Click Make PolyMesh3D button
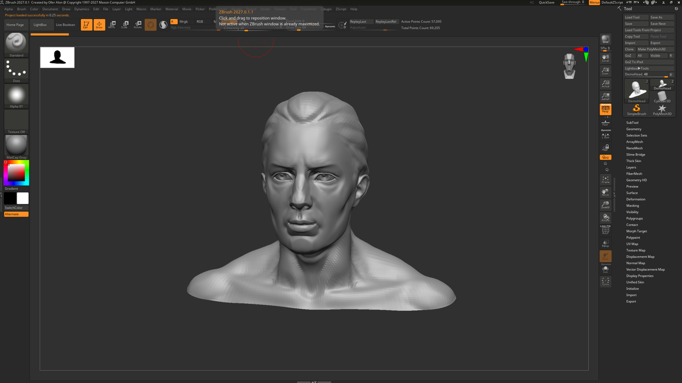 tap(655, 49)
